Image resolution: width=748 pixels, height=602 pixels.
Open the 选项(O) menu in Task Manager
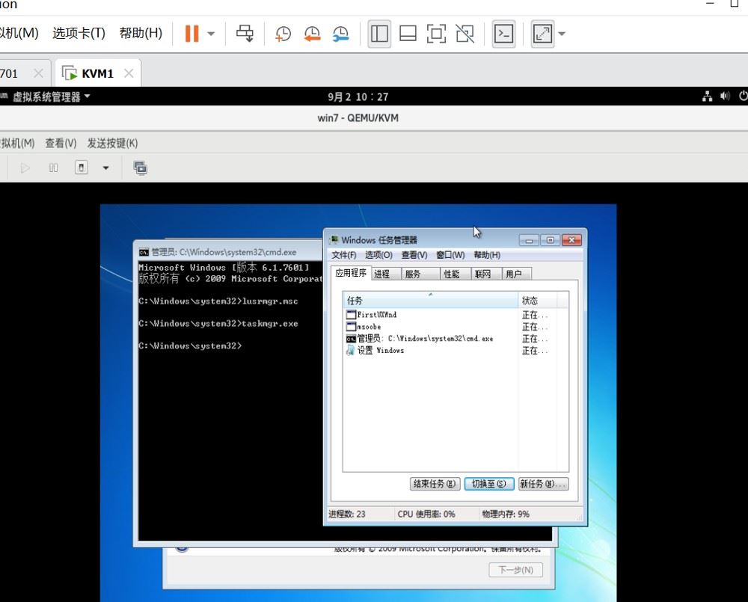pos(378,255)
